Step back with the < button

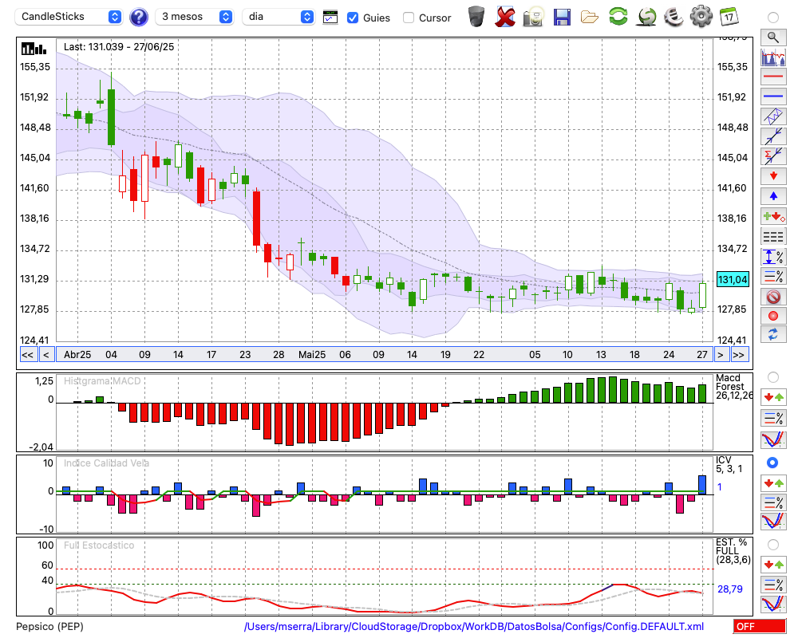coord(46,355)
